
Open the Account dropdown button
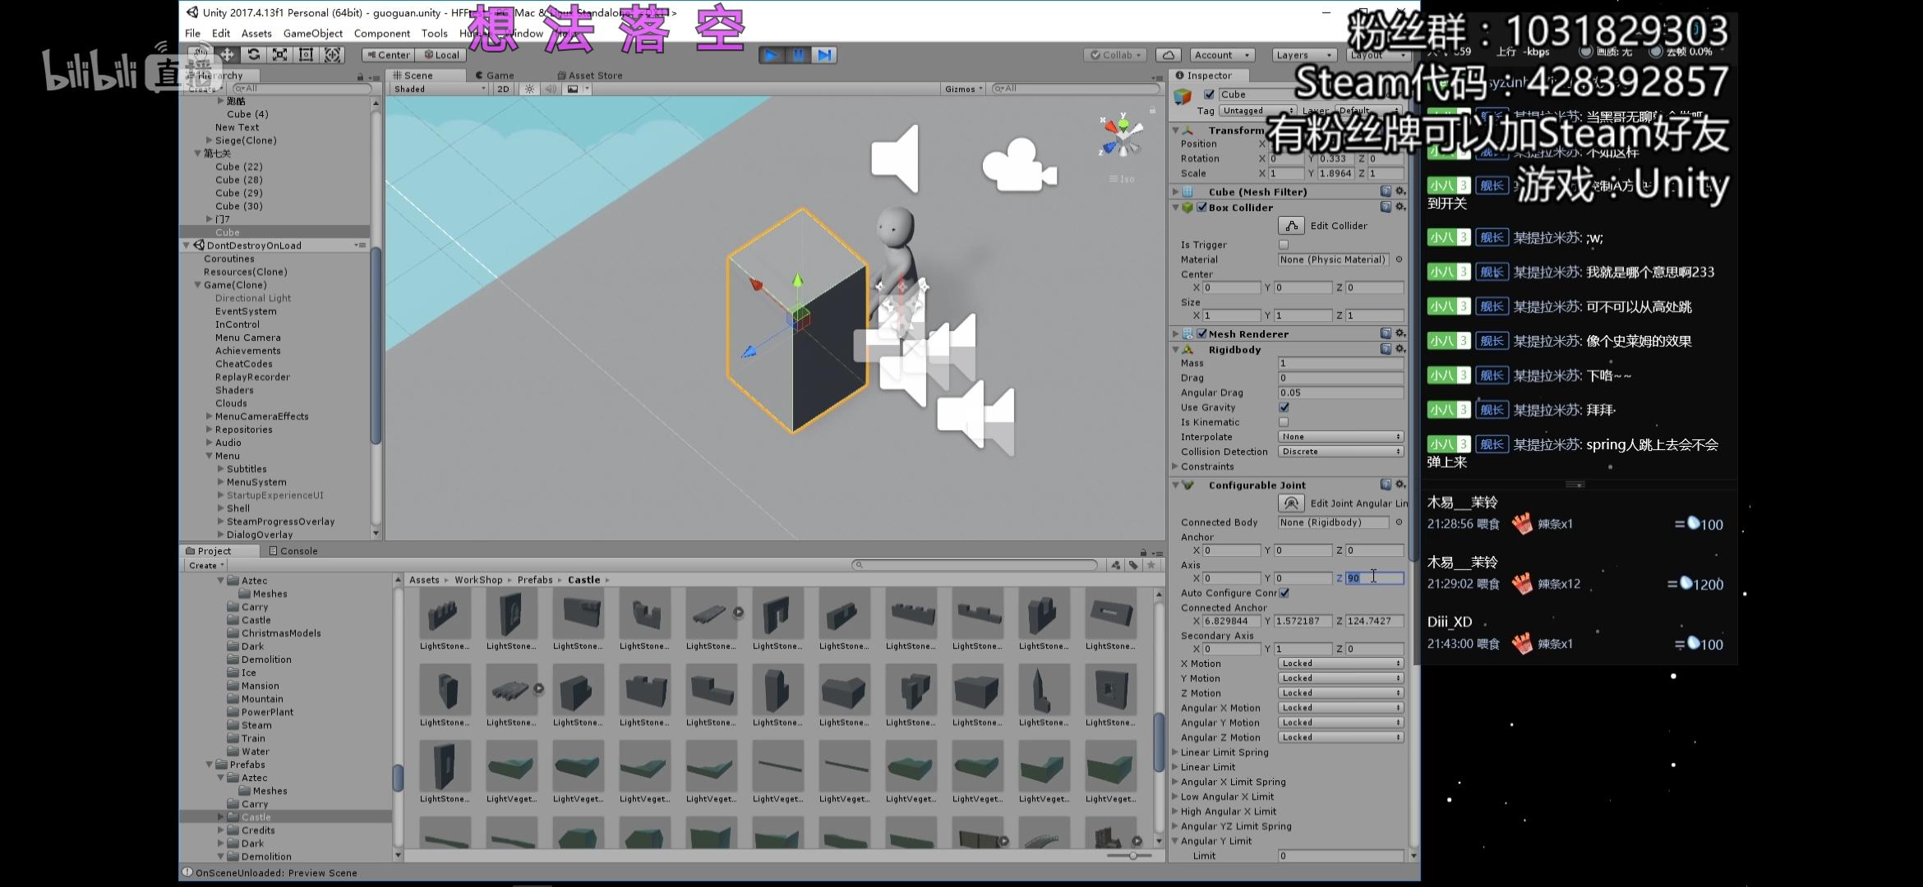1221,55
